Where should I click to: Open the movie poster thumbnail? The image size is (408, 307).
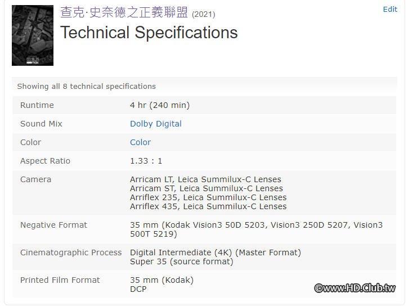click(33, 35)
